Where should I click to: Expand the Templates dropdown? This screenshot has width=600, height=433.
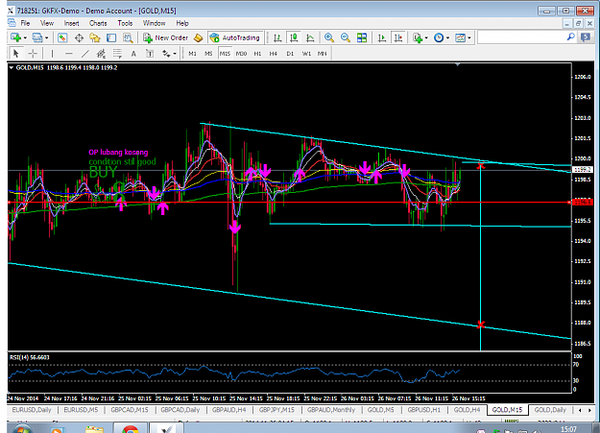pyautogui.click(x=469, y=37)
